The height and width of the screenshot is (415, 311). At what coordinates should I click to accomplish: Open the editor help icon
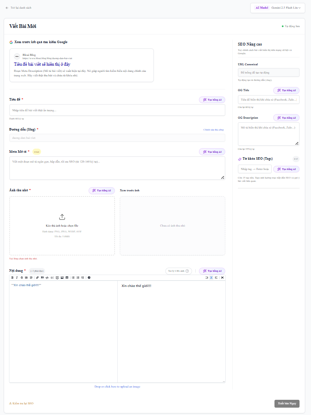(x=89, y=277)
